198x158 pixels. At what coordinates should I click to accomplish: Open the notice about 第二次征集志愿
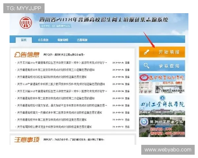tap(56, 98)
